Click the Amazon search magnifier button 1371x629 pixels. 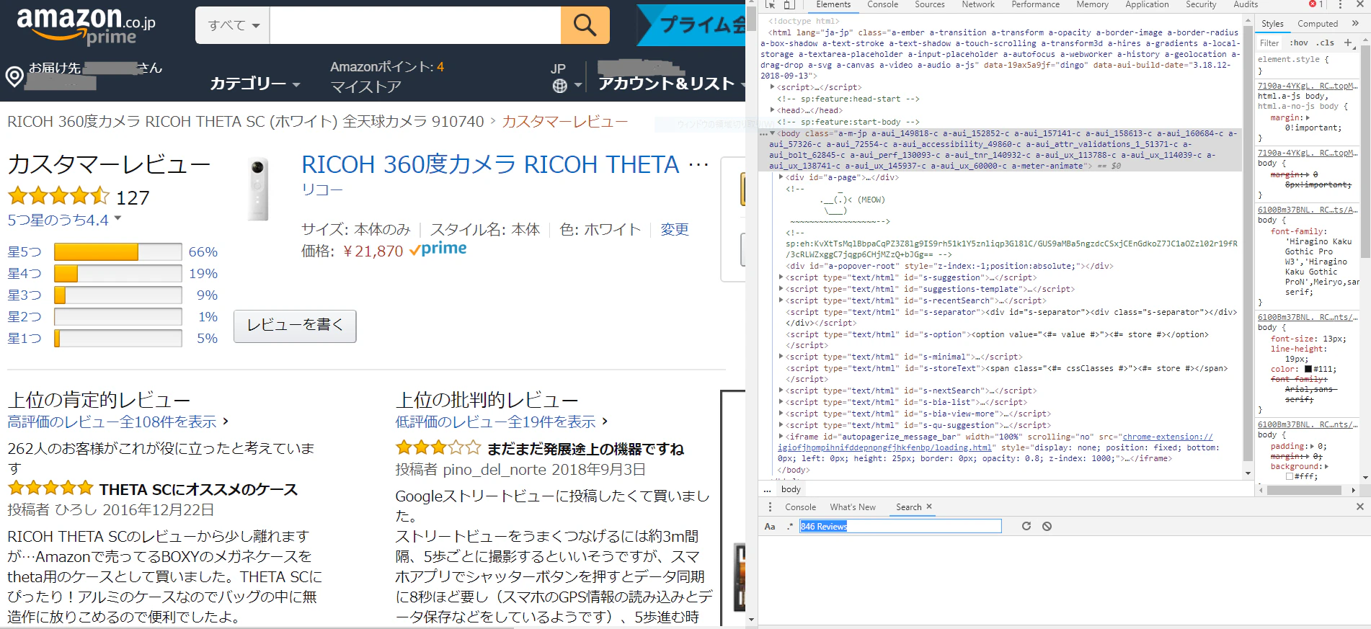585,25
